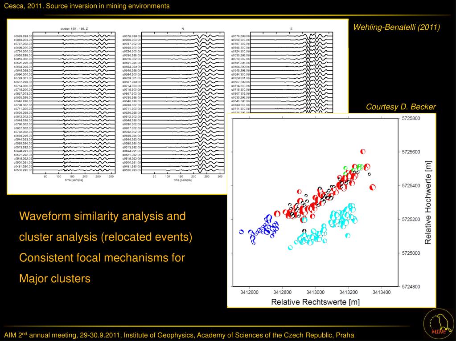Click the x-axis tick '3413200'
456x341 pixels.
[349, 292]
